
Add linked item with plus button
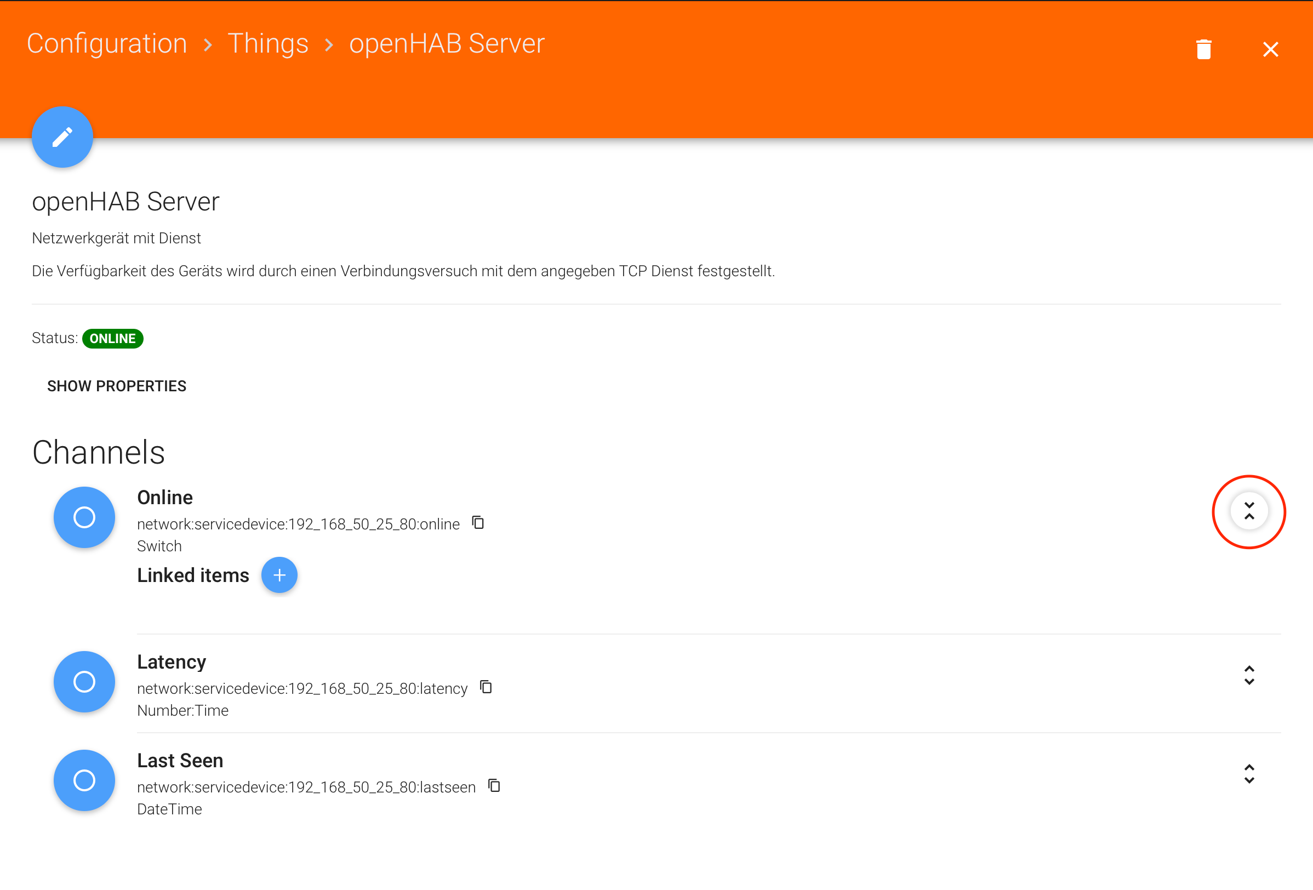click(x=279, y=575)
